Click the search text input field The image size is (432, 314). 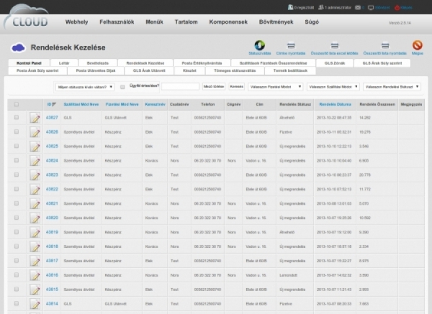pyautogui.click(x=180, y=87)
